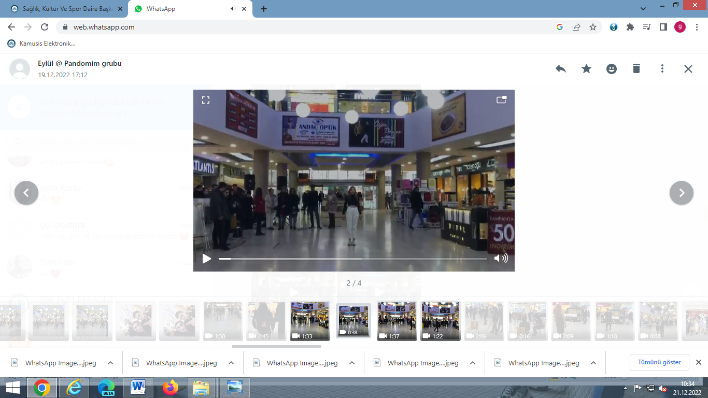Expand options for first downloaded jpeg
708x398 pixels.
point(110,363)
